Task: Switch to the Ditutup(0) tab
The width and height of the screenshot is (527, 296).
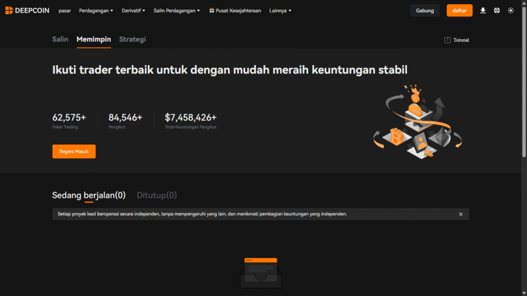Action: pyautogui.click(x=156, y=195)
